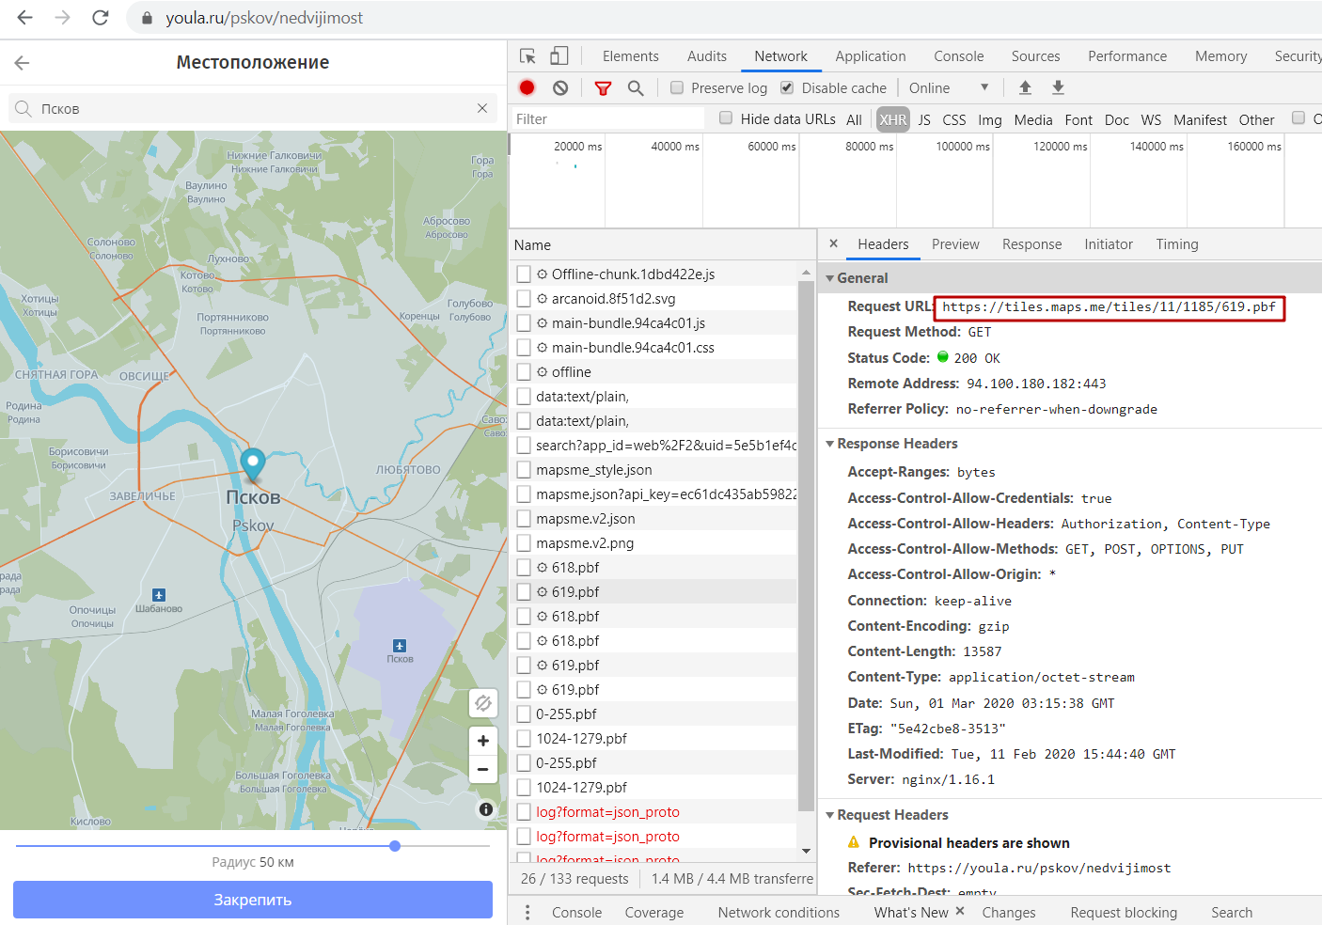Uncheck the Disable cache checkbox
The image size is (1322, 925).
[787, 87]
